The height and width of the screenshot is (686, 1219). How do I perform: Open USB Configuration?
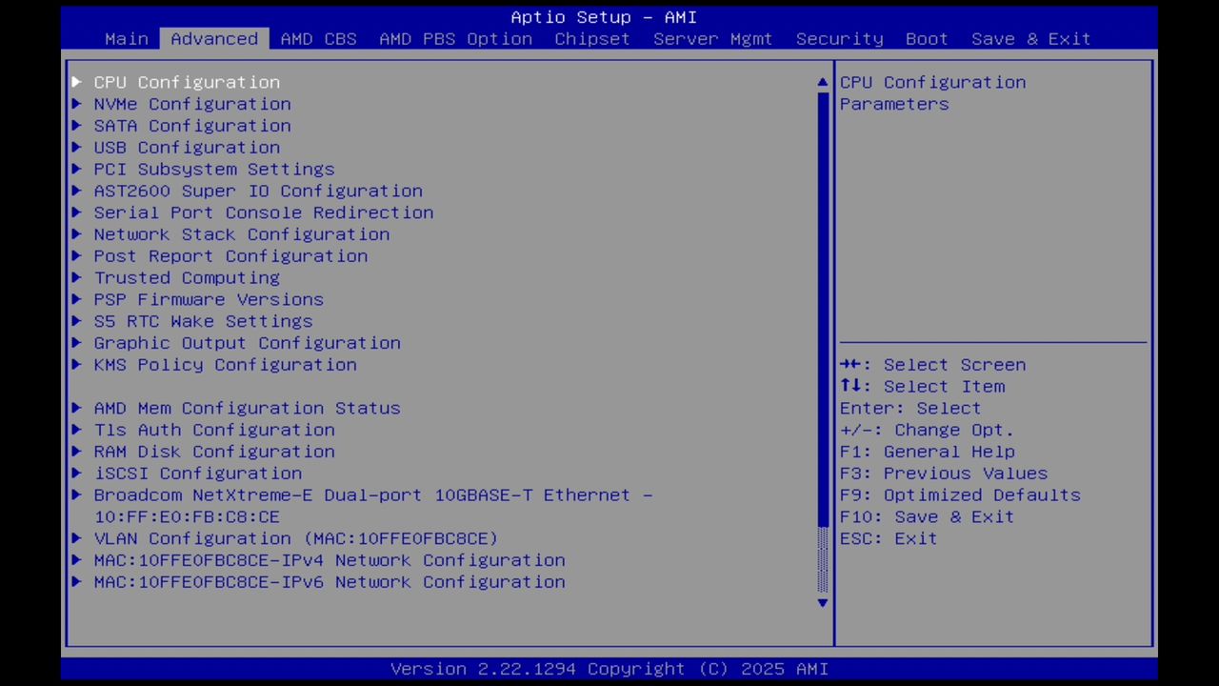187,147
